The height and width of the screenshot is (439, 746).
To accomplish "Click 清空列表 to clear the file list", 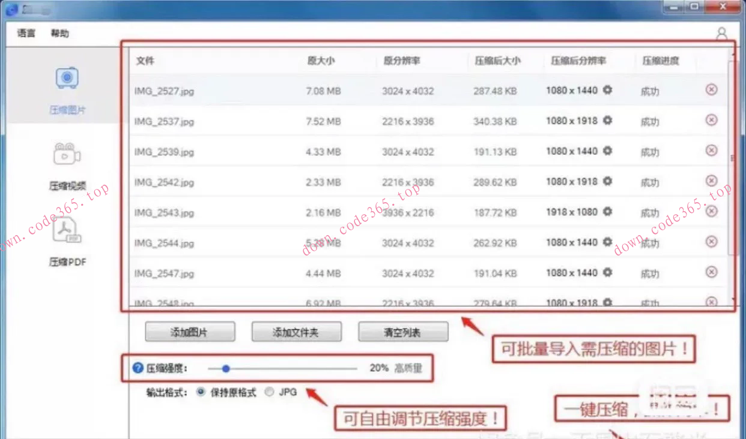I will (402, 331).
